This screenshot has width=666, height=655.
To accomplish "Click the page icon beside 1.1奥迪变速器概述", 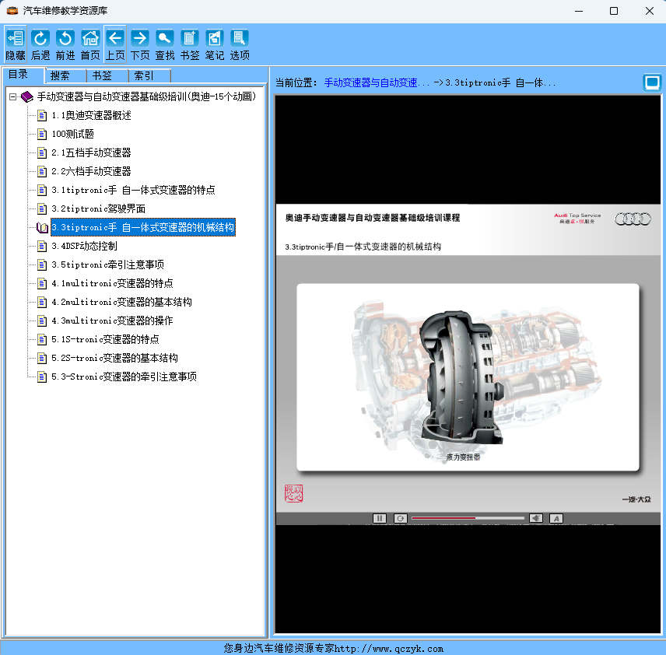I will coord(42,116).
